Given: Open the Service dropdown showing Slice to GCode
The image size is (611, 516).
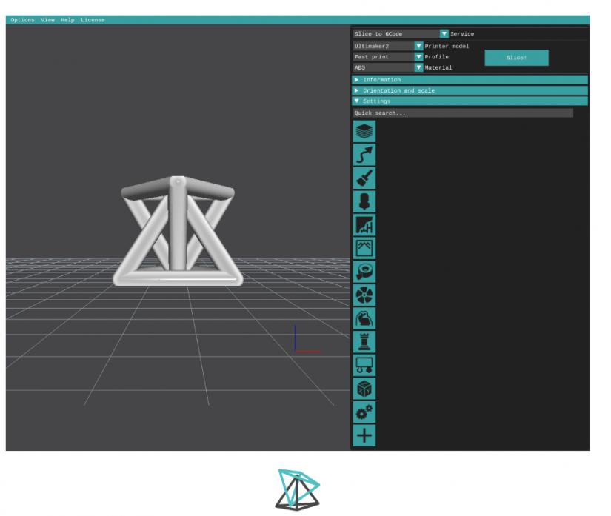Looking at the screenshot, I should point(443,33).
